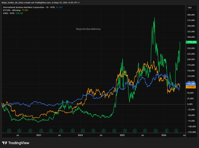The height and width of the screenshot is (148, 199).
Task: Select the earnings marker just after the 2025 label
Action: pos(125,130)
